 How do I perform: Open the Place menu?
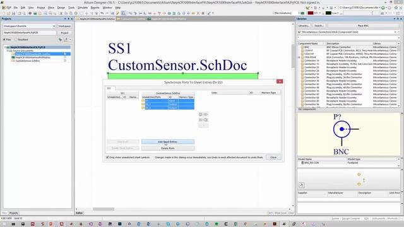pos(51,8)
